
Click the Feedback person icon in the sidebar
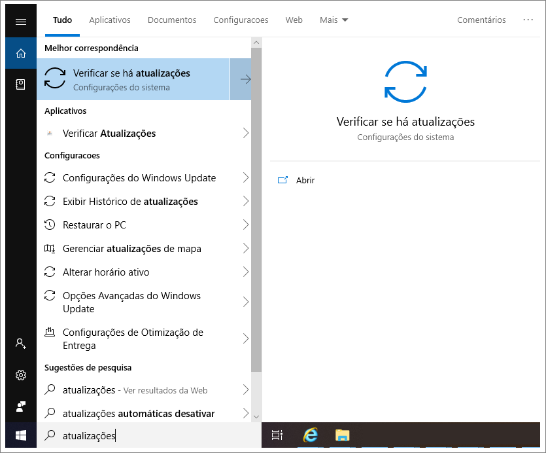tap(21, 407)
